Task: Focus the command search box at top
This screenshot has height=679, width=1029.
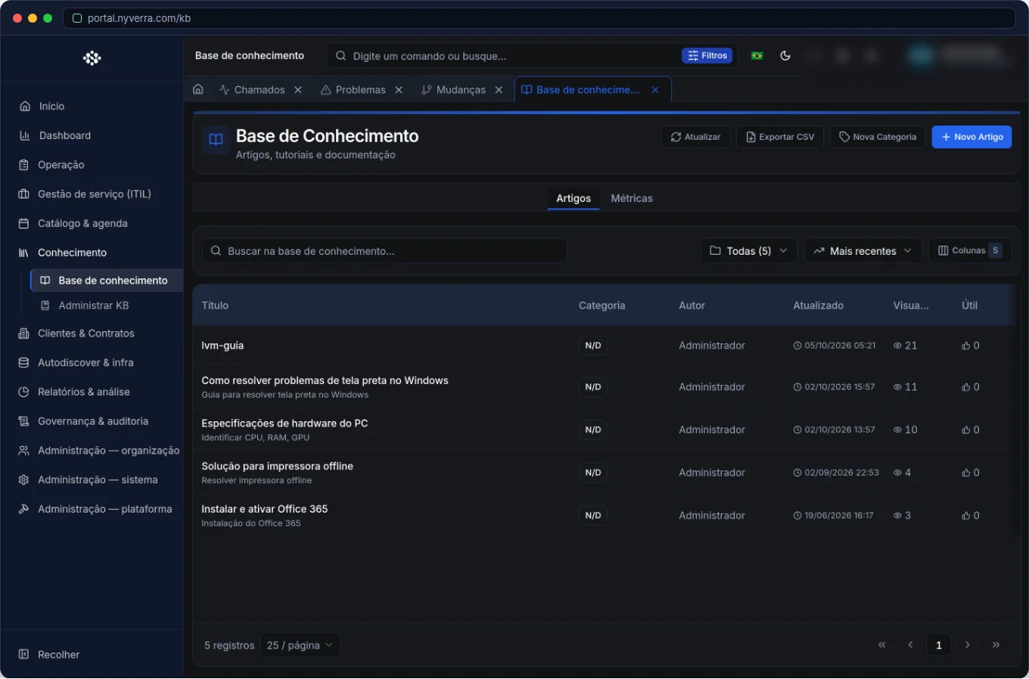Action: [x=503, y=56]
